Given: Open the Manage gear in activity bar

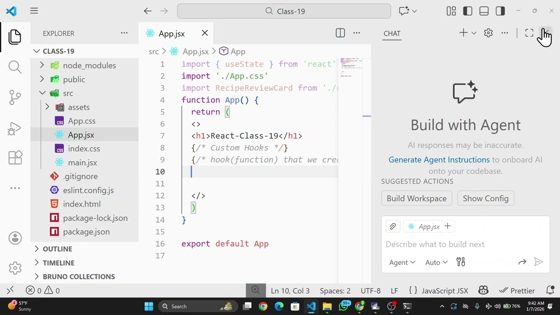Looking at the screenshot, I should pyautogui.click(x=15, y=268).
